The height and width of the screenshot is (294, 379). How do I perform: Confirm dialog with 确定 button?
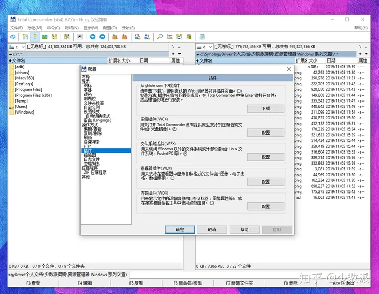coord(180,229)
